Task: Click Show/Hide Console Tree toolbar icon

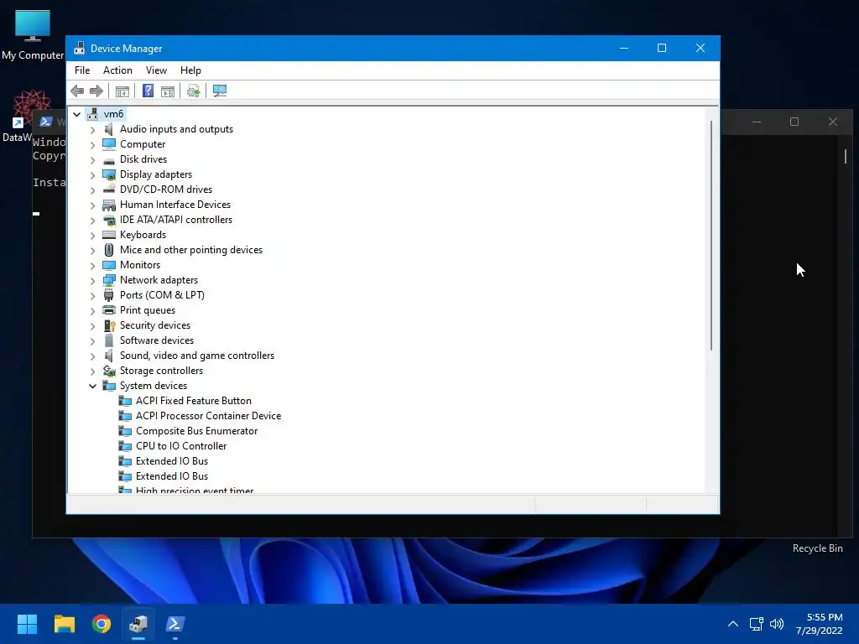Action: tap(122, 91)
